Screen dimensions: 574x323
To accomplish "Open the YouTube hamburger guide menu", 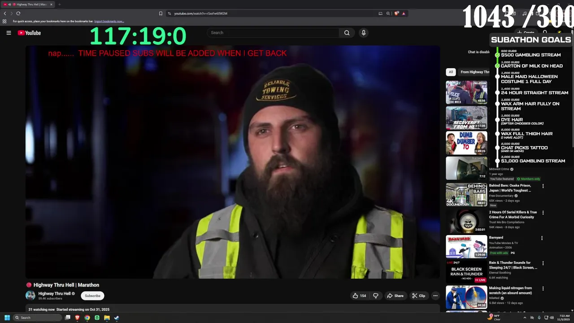I will [x=9, y=33].
